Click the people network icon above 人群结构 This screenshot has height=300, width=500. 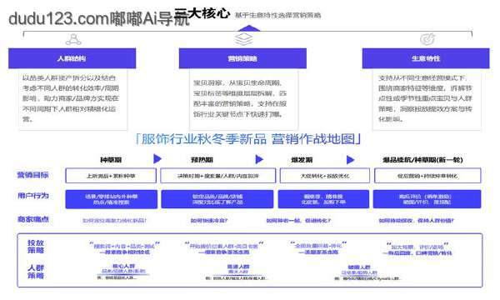pos(73,39)
